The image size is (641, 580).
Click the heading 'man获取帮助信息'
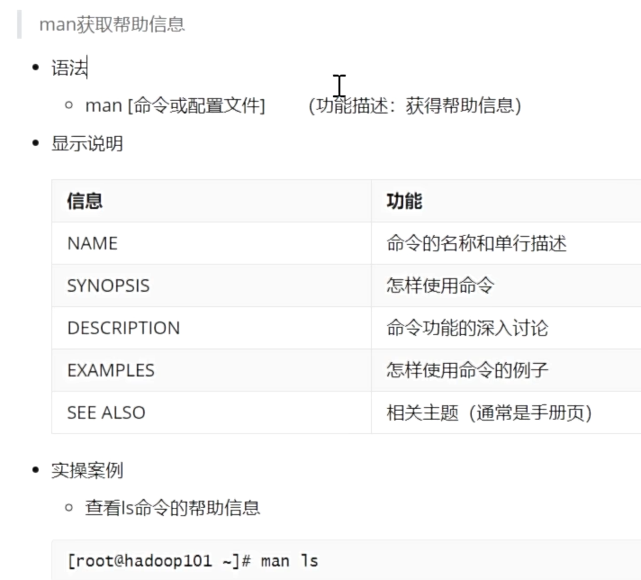point(112,24)
